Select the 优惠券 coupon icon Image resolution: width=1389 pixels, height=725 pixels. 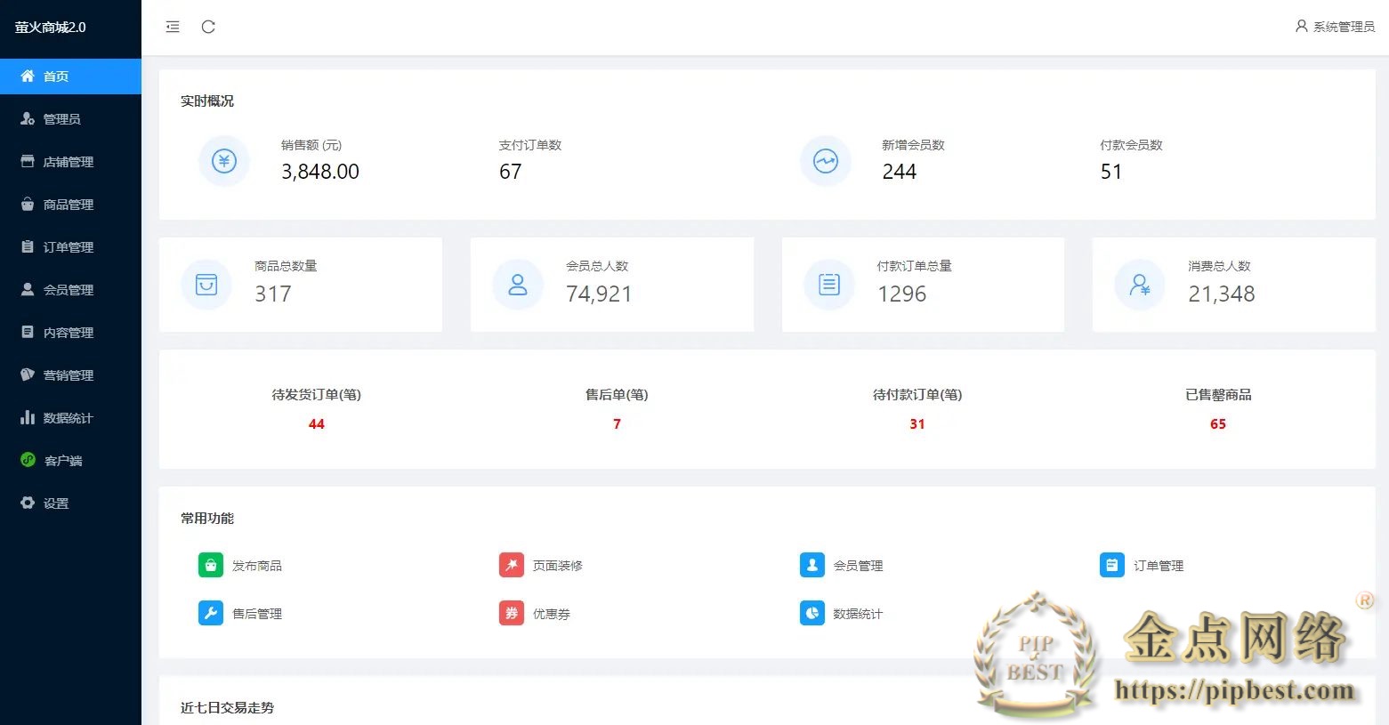pos(511,613)
